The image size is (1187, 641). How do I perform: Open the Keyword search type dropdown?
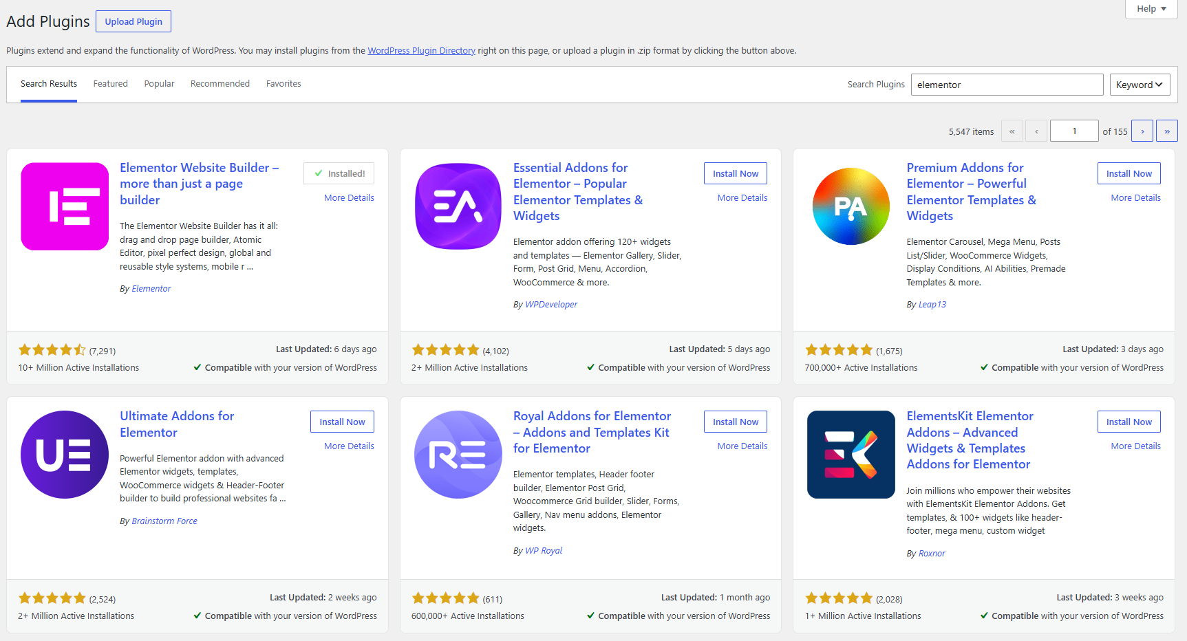[1140, 85]
